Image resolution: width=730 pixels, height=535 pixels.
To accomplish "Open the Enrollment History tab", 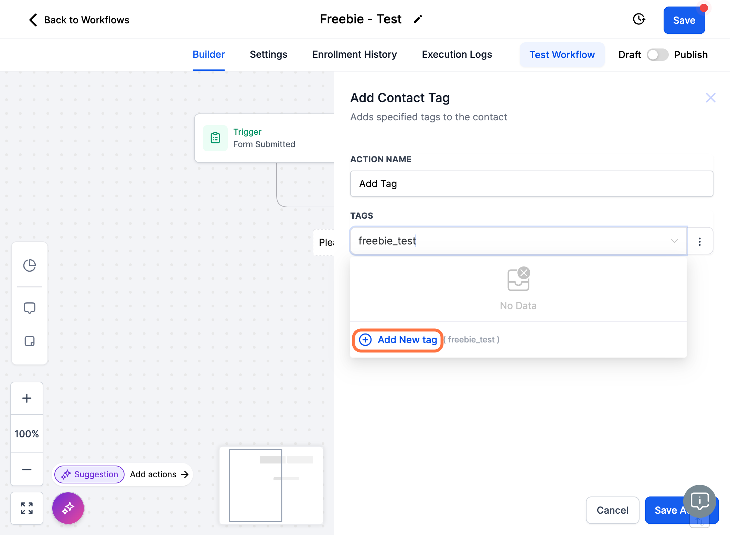I will click(354, 54).
